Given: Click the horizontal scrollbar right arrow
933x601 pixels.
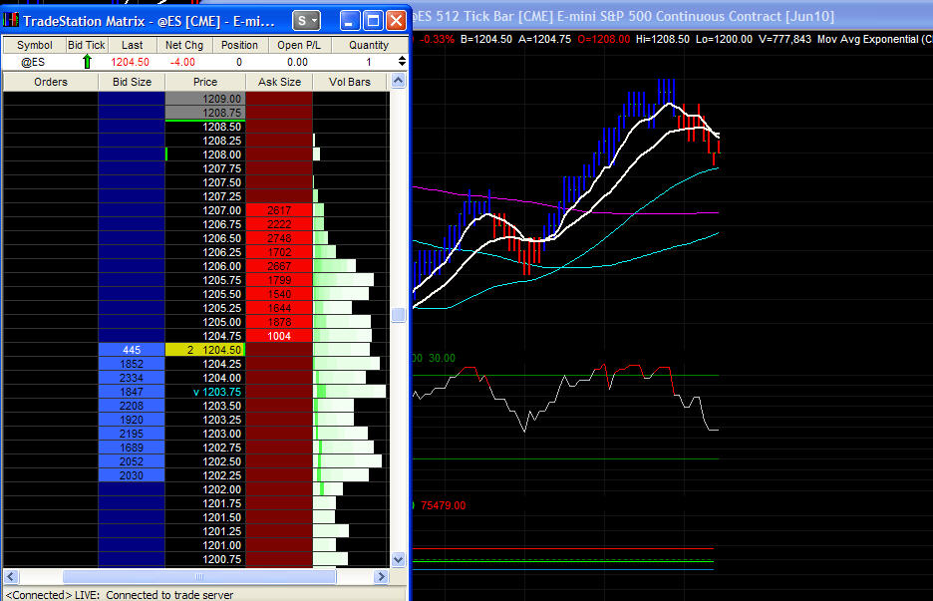Looking at the screenshot, I should pyautogui.click(x=381, y=577).
